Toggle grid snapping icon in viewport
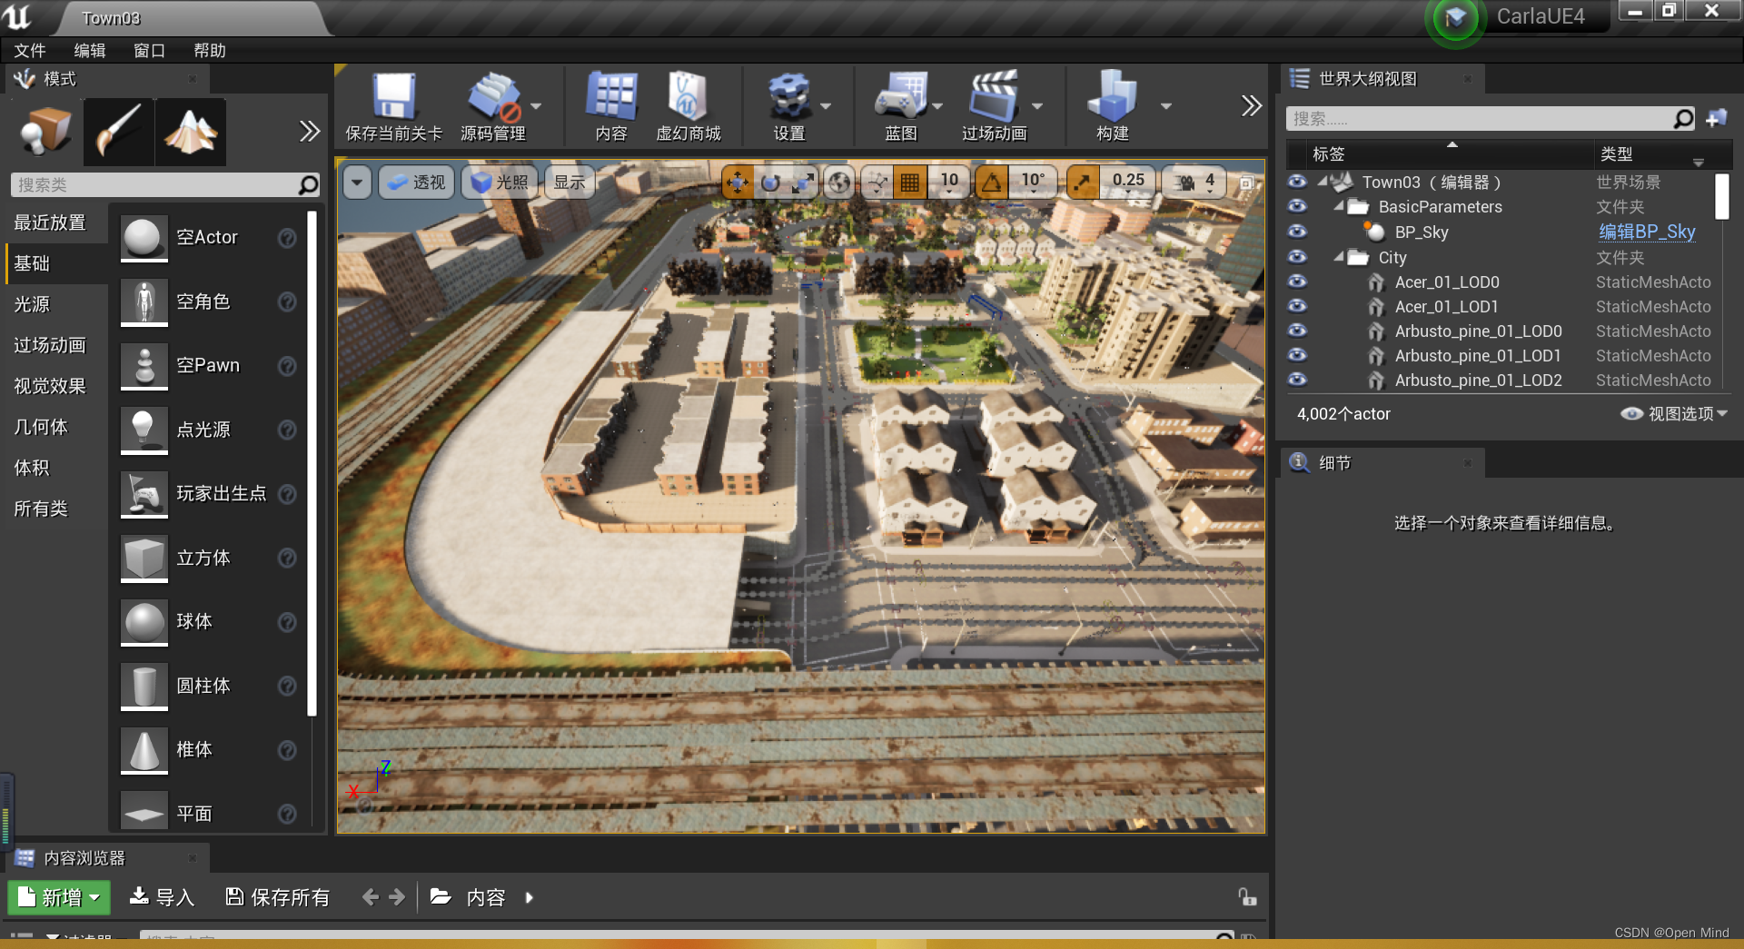Screen dimensions: 1744x949 coord(909,183)
